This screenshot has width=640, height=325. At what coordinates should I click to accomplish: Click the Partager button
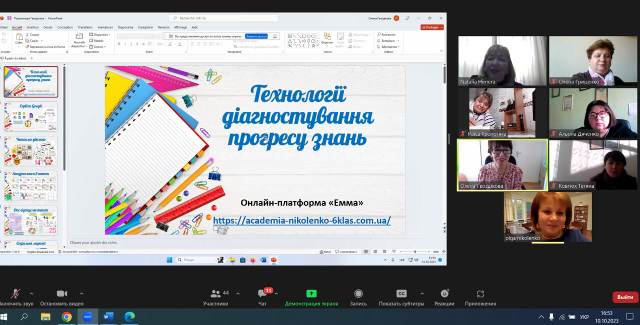pyautogui.click(x=432, y=27)
